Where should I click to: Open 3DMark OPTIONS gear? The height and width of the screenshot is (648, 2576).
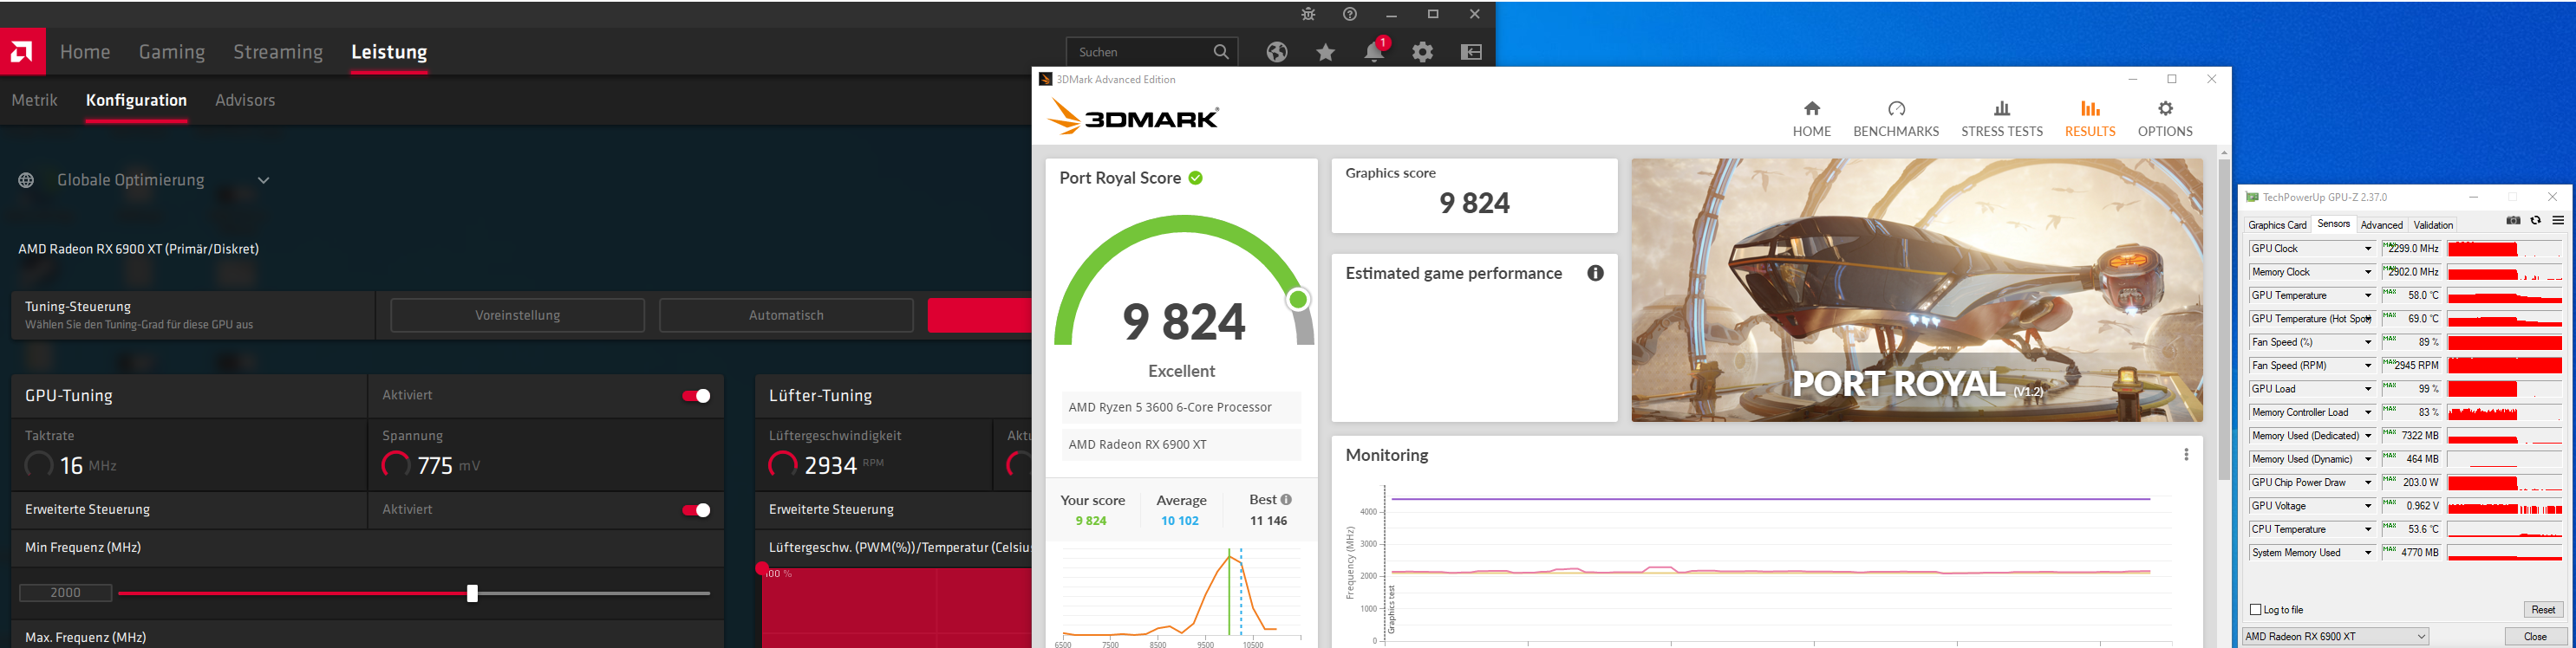click(2165, 118)
